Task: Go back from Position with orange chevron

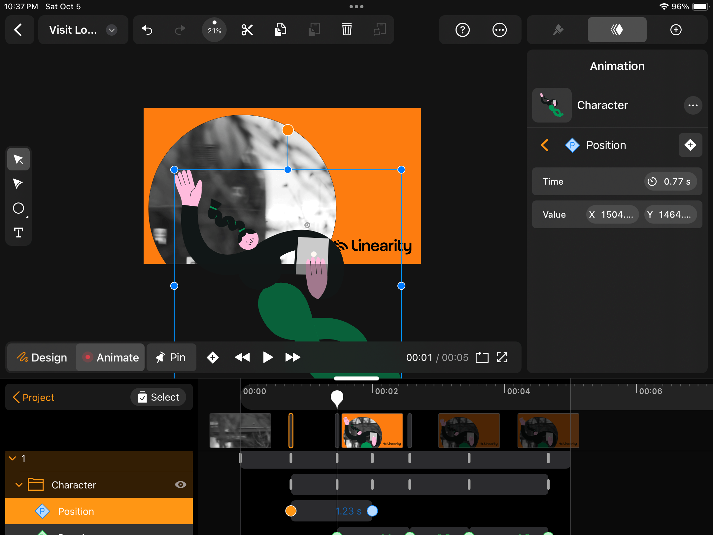Action: pyautogui.click(x=545, y=145)
